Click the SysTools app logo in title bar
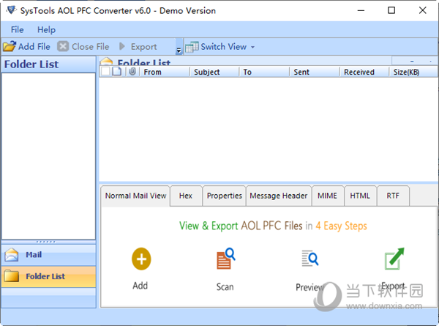 pos(11,10)
